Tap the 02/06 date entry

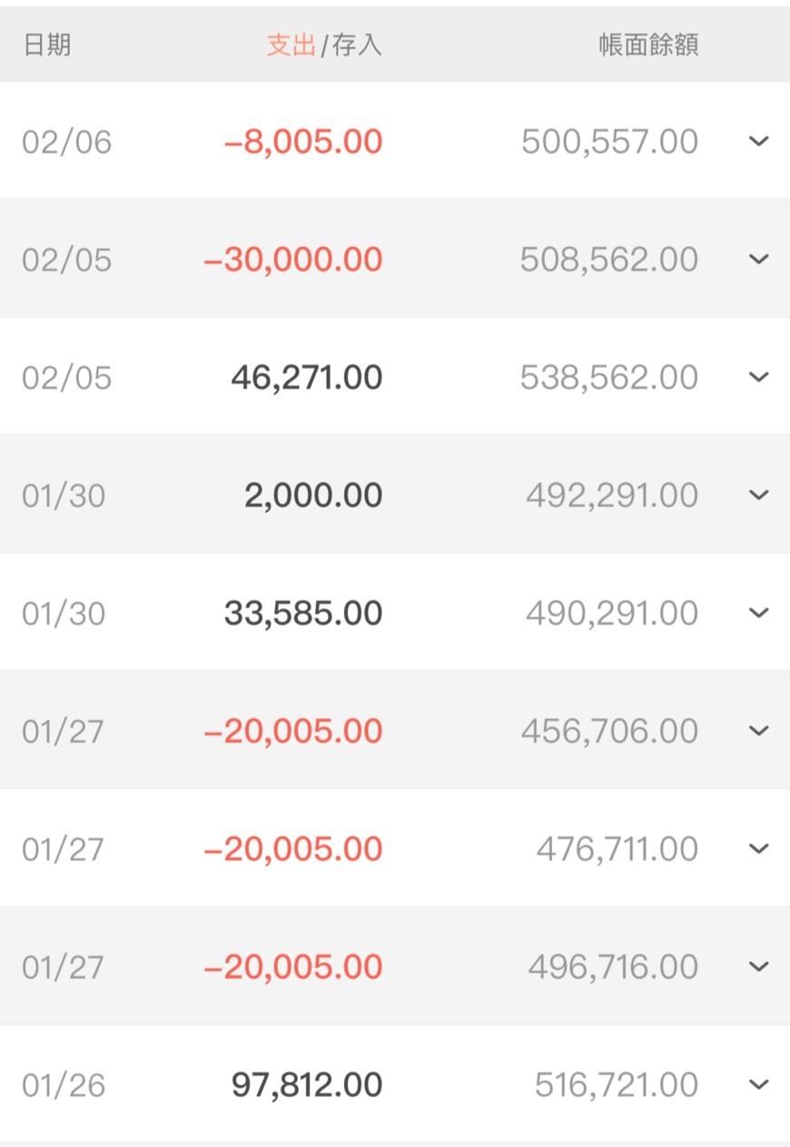(66, 143)
